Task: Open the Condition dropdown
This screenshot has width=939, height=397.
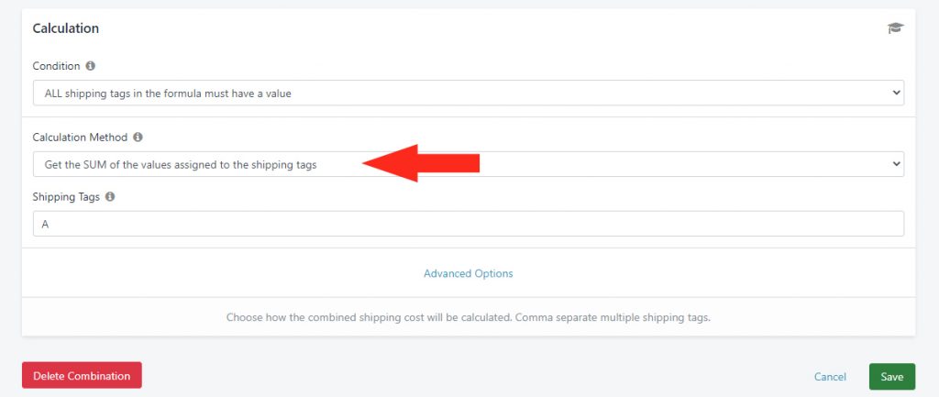Action: pyautogui.click(x=469, y=93)
